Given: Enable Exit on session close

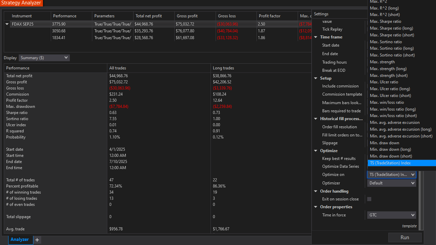Looking at the screenshot, I should pyautogui.click(x=369, y=199).
